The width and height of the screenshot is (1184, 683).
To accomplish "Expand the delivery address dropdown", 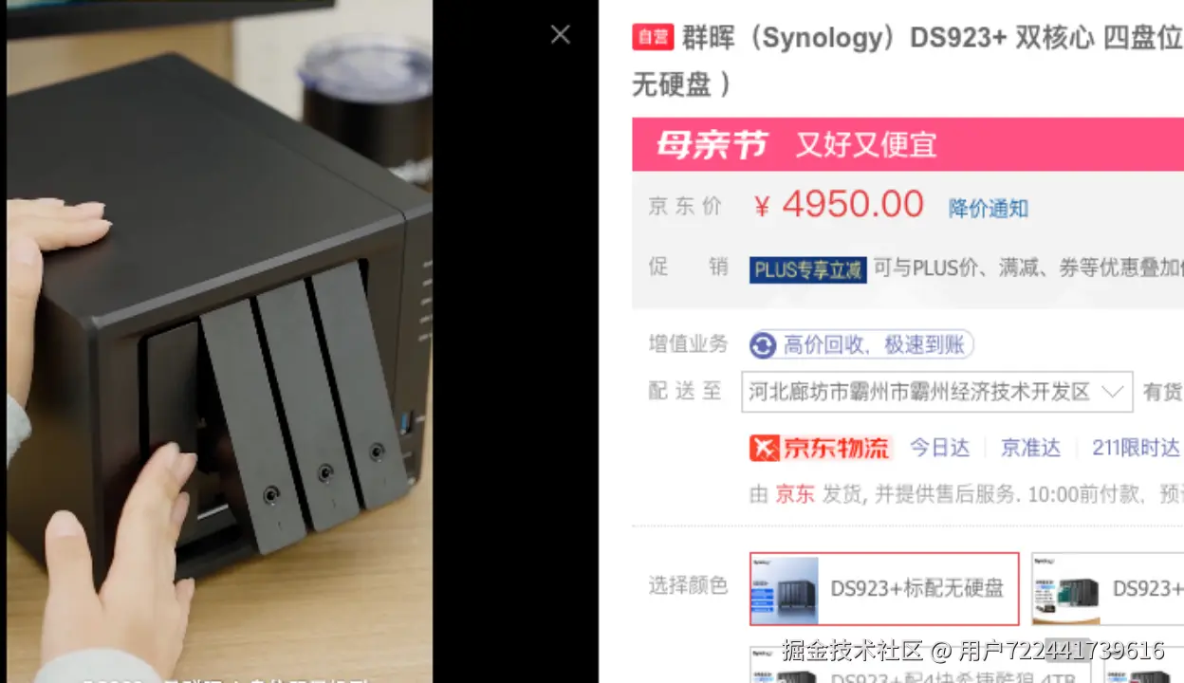I will click(x=936, y=392).
